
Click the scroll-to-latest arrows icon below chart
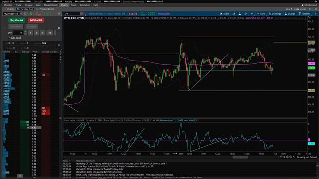pyautogui.click(x=281, y=157)
